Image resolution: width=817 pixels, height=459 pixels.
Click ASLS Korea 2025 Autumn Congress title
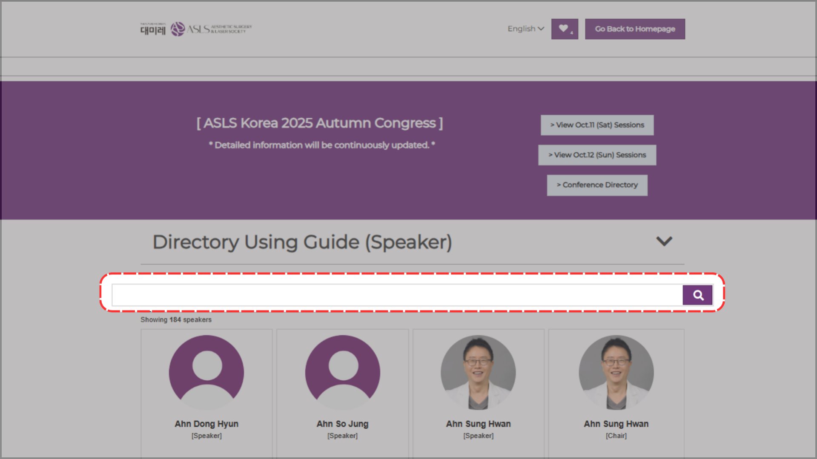coord(320,123)
